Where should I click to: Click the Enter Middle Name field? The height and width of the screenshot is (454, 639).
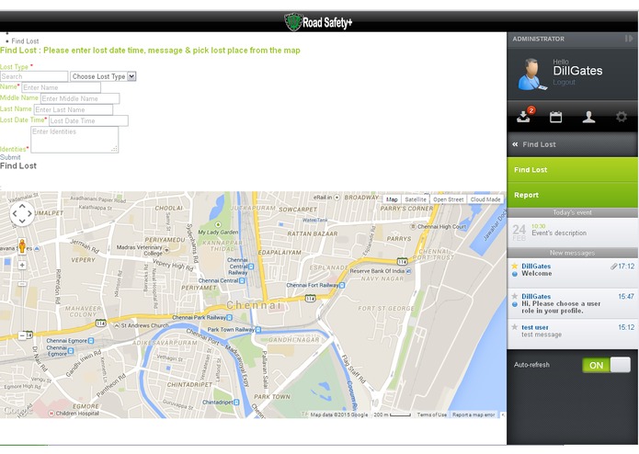pyautogui.click(x=80, y=98)
